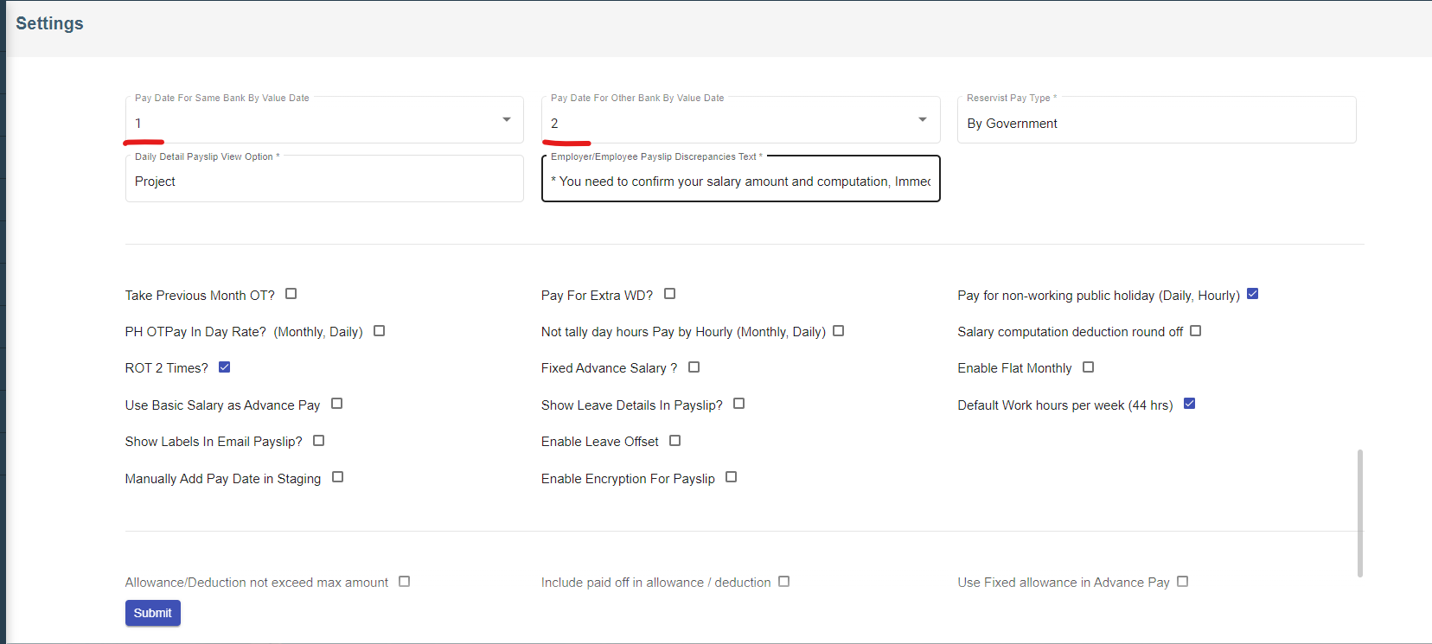Check Show Labels In Email Payslip

tap(319, 441)
